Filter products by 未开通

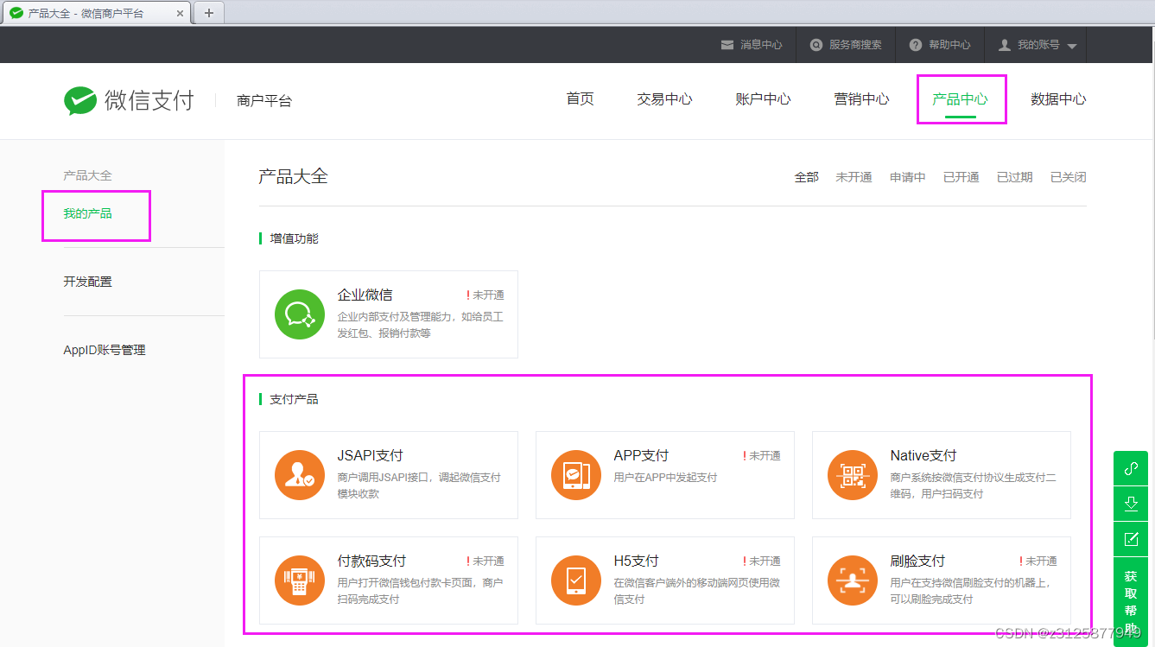tap(854, 177)
